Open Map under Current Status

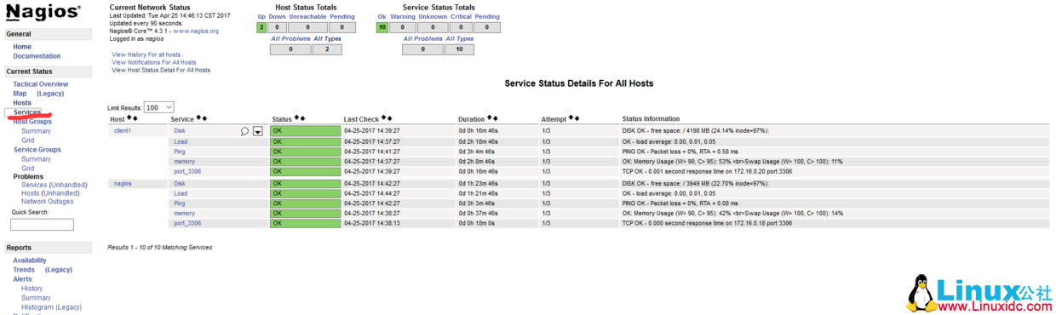click(20, 94)
